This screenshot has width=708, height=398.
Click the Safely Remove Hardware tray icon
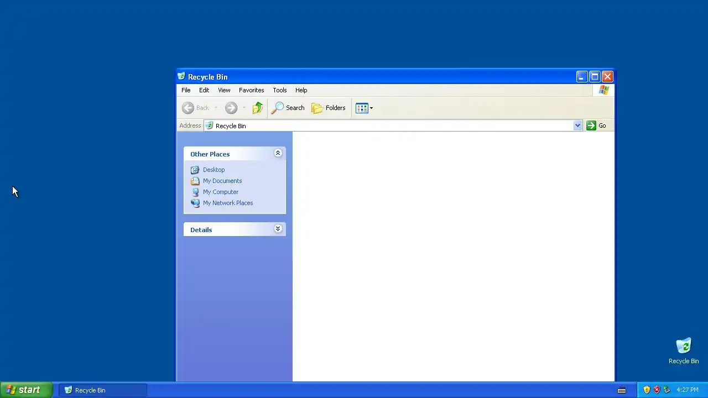[x=667, y=390]
